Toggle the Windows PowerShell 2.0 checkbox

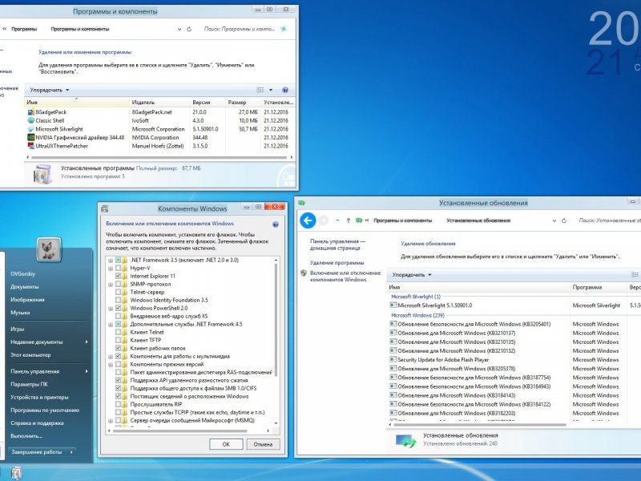pos(118,308)
